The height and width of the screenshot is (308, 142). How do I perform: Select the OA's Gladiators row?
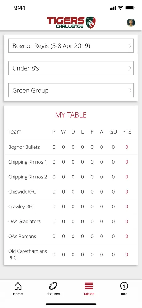[71, 221]
